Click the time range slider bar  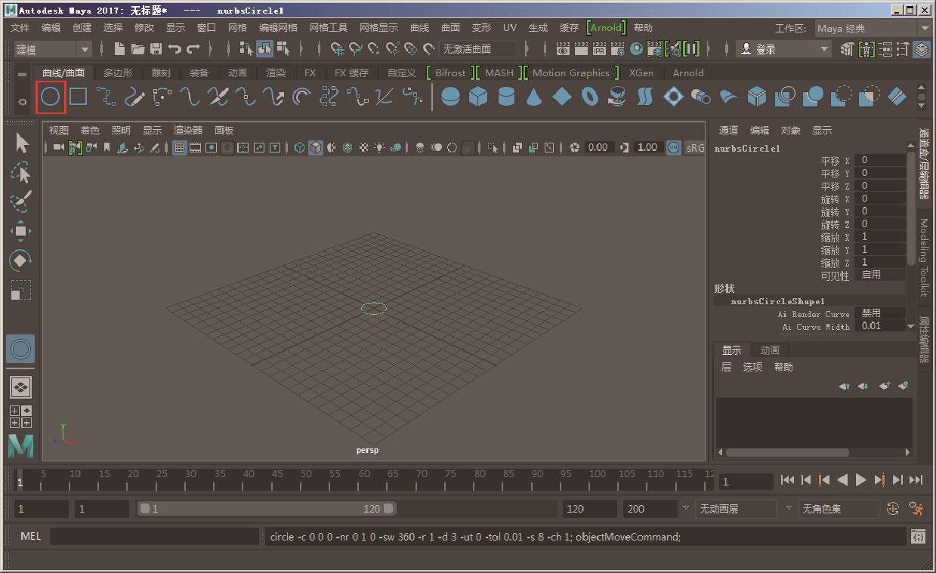click(264, 509)
